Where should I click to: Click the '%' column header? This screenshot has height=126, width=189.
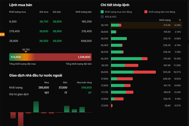pyautogui.click(x=180, y=20)
